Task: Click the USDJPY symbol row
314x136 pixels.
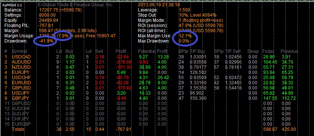Action: pyautogui.click(x=21, y=93)
